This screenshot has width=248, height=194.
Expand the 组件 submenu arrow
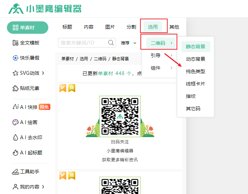click(x=171, y=68)
